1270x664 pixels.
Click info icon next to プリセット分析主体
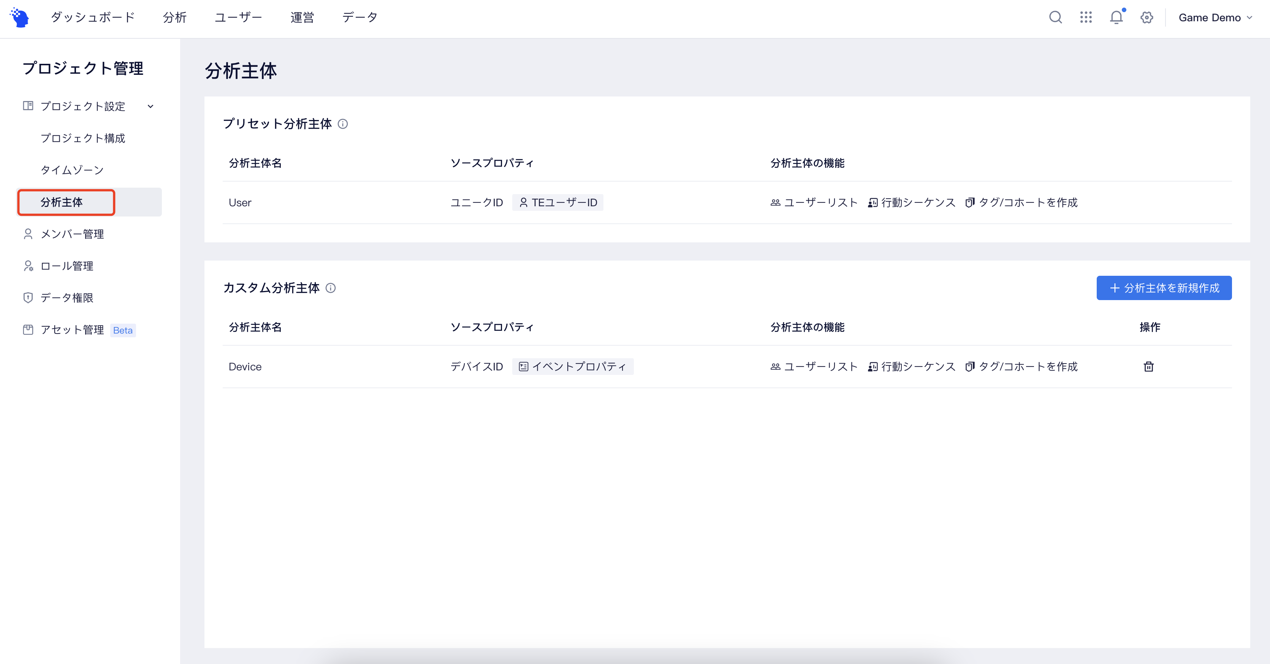343,124
